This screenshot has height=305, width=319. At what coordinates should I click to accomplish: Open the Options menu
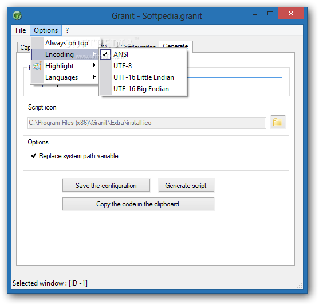46,30
